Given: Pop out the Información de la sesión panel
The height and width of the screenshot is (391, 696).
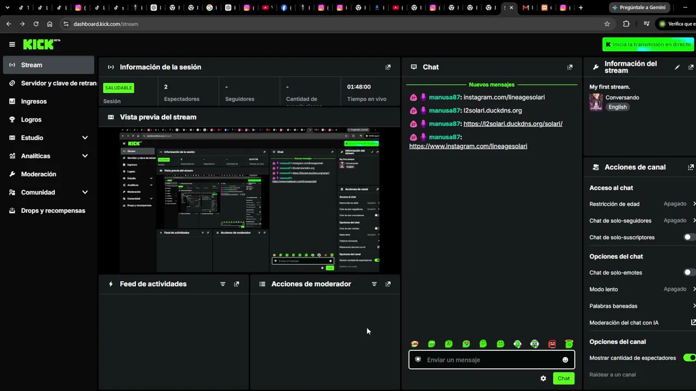Looking at the screenshot, I should click(388, 67).
